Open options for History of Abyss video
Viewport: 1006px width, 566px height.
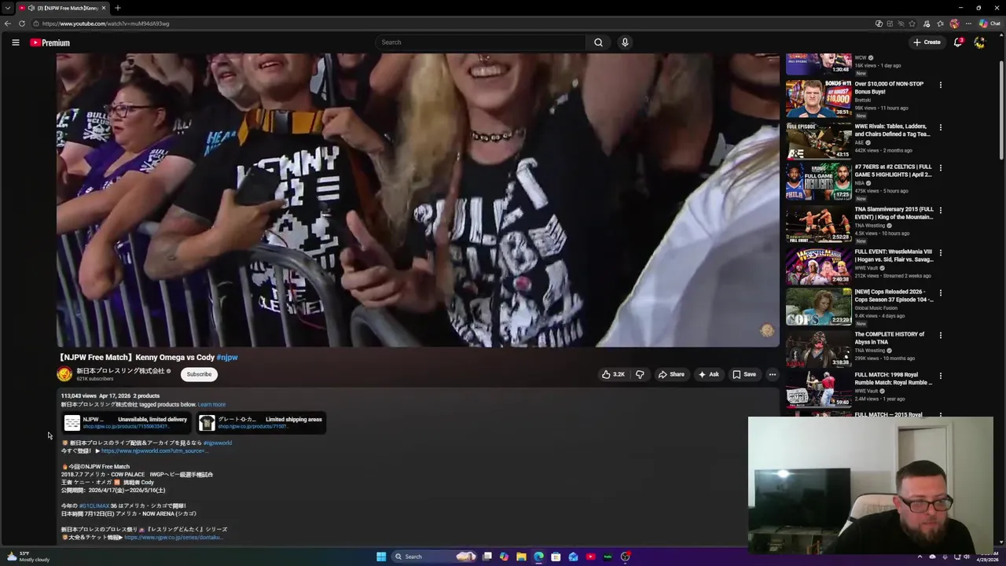click(940, 336)
